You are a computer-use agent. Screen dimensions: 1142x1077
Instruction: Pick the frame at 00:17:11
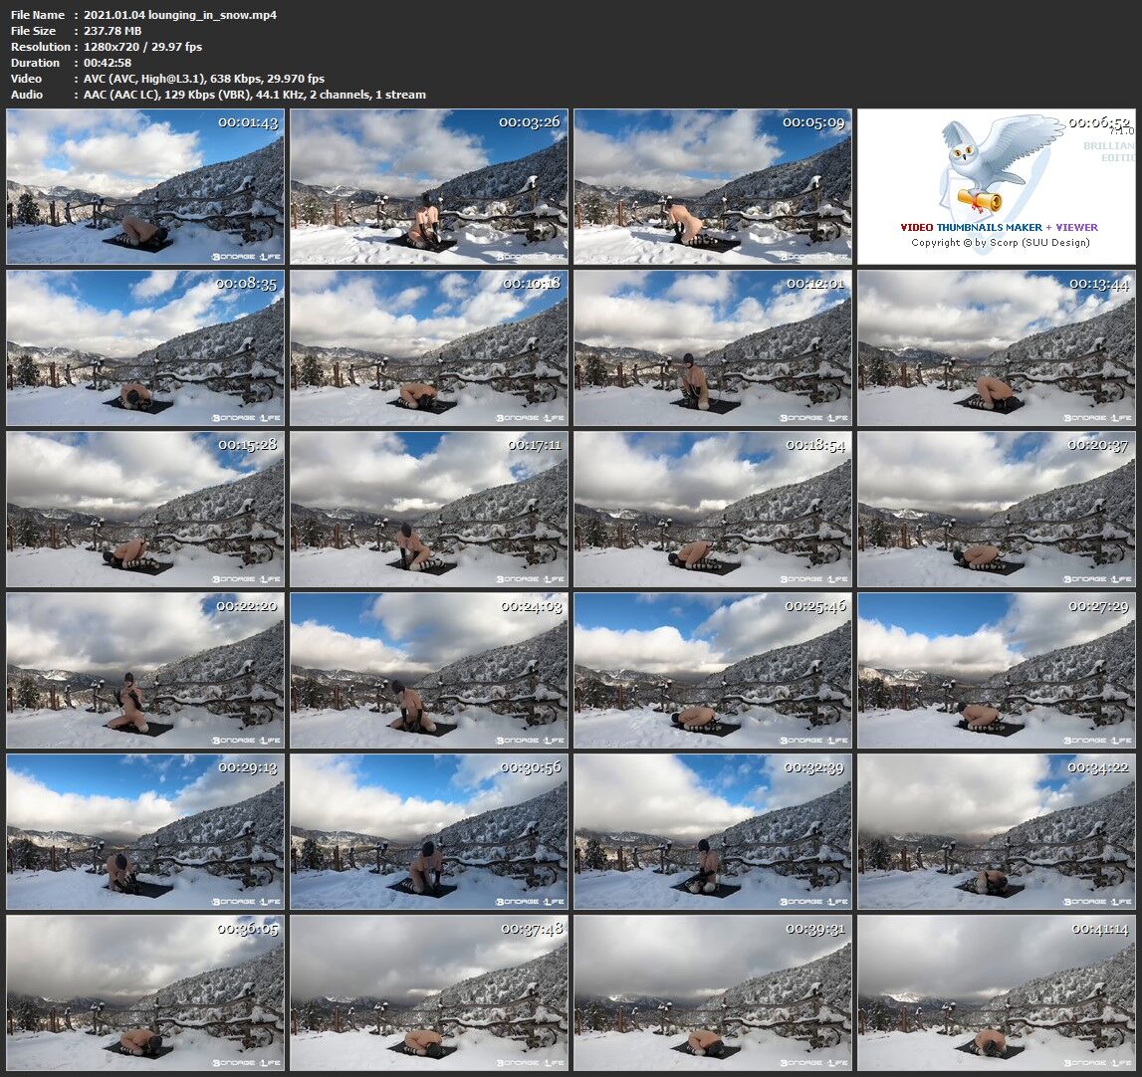[x=429, y=509]
